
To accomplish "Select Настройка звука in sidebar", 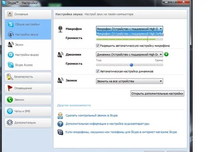I will coord(28,35).
